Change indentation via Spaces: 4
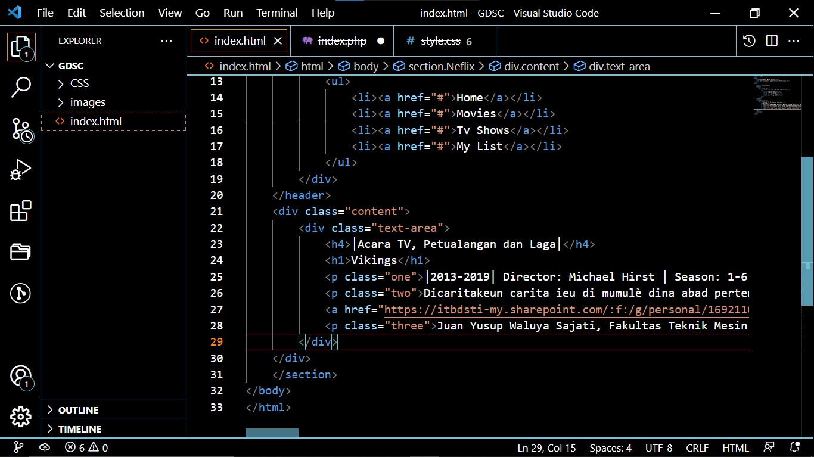 [x=610, y=447]
